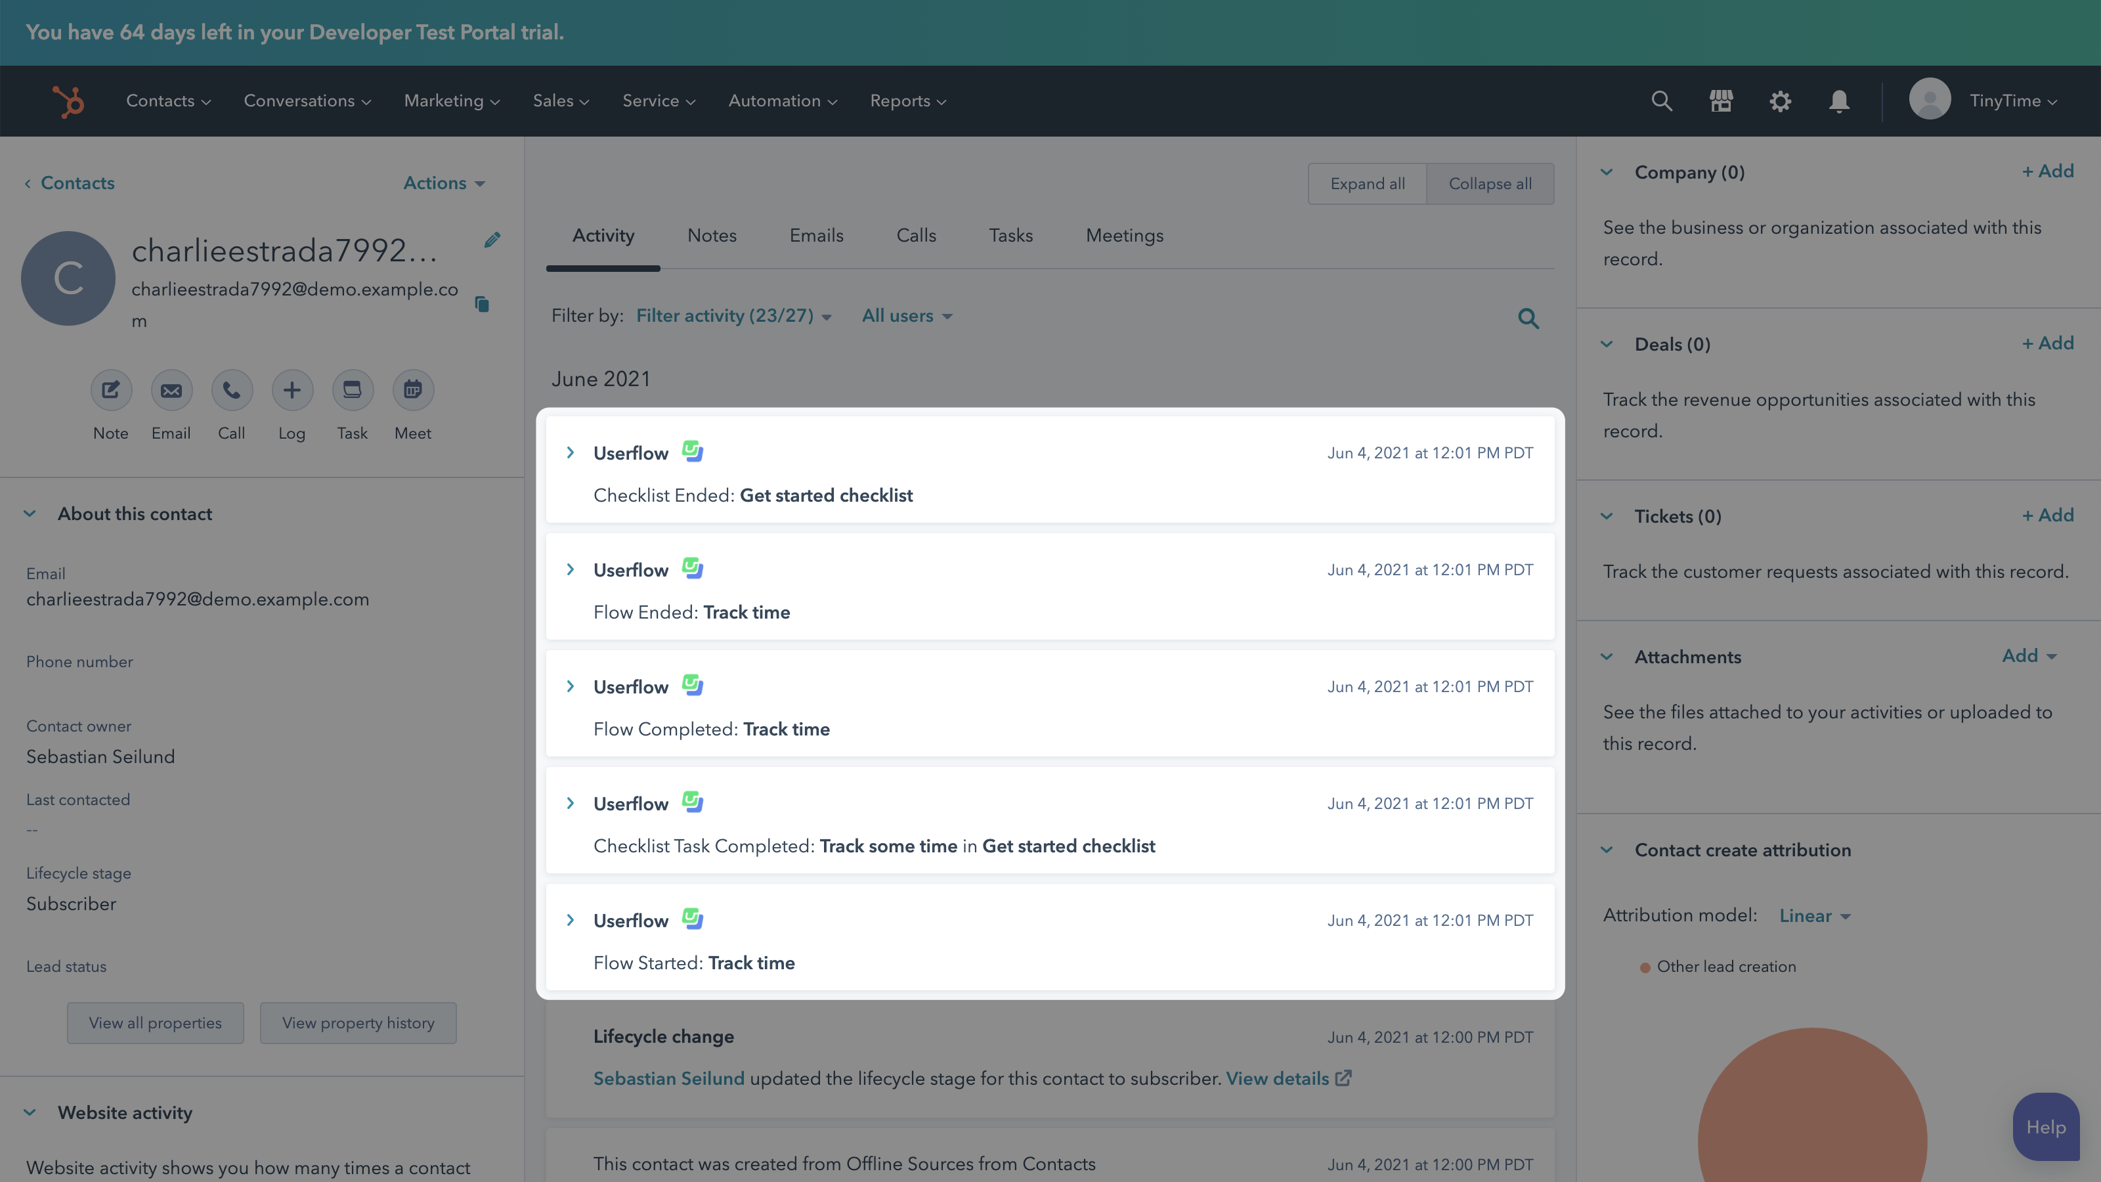
Task: Switch to the Notes tab
Action: click(711, 235)
